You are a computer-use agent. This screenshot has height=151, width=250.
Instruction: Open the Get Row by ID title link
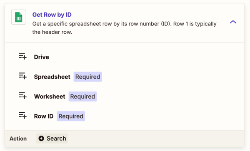pyautogui.click(x=52, y=15)
